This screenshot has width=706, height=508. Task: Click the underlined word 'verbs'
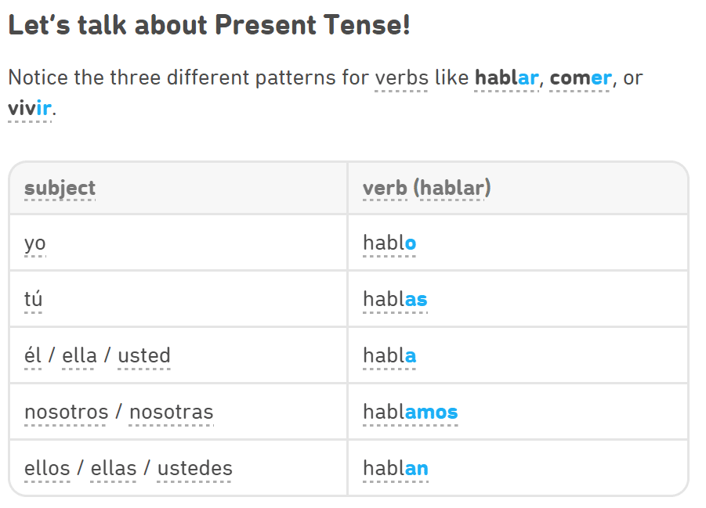coord(401,77)
